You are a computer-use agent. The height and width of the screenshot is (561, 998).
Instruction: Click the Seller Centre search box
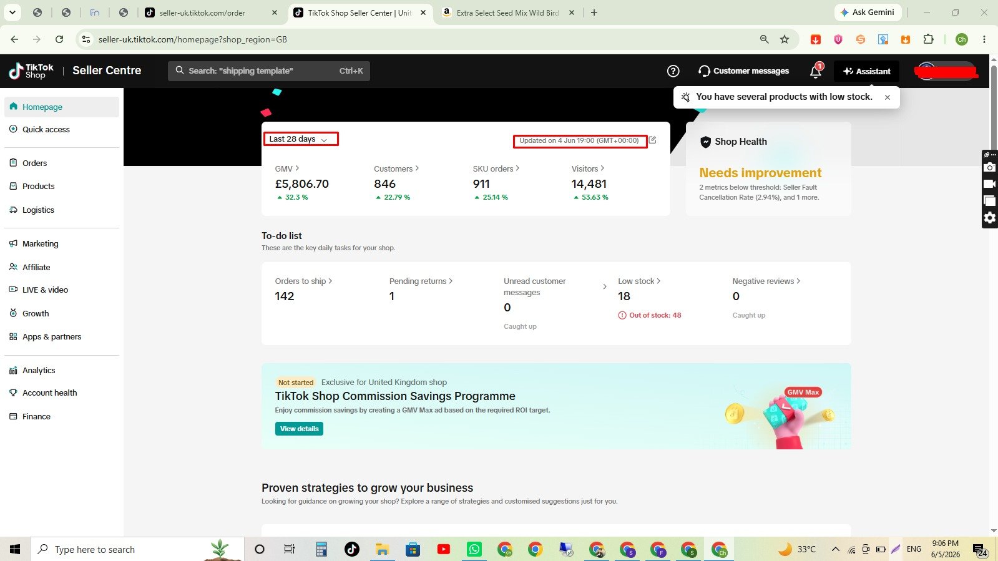[x=269, y=71]
